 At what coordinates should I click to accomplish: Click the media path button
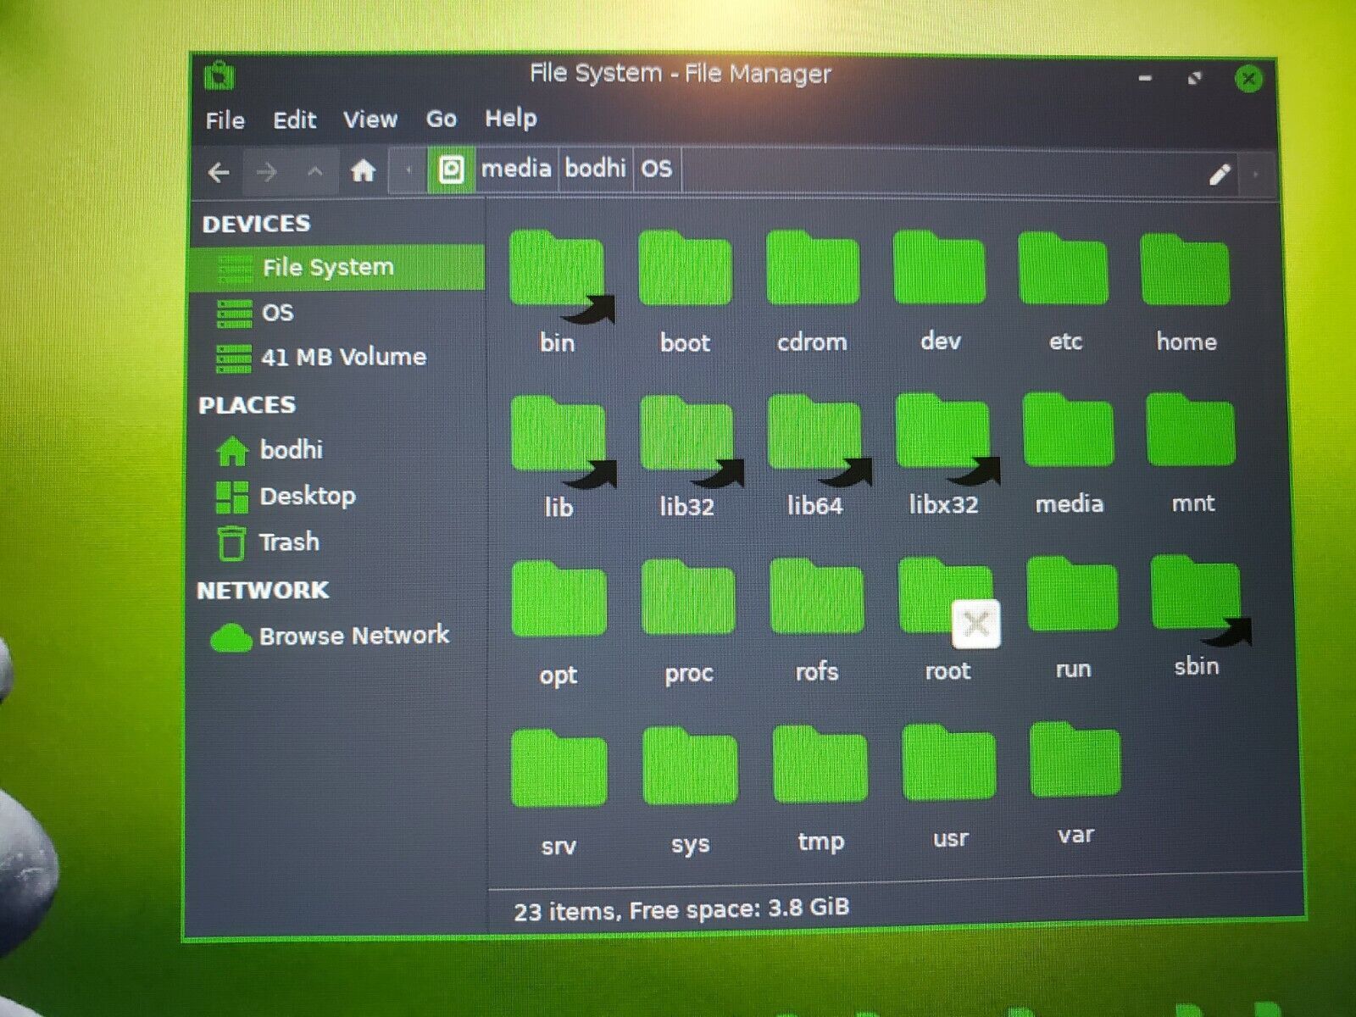pos(516,169)
